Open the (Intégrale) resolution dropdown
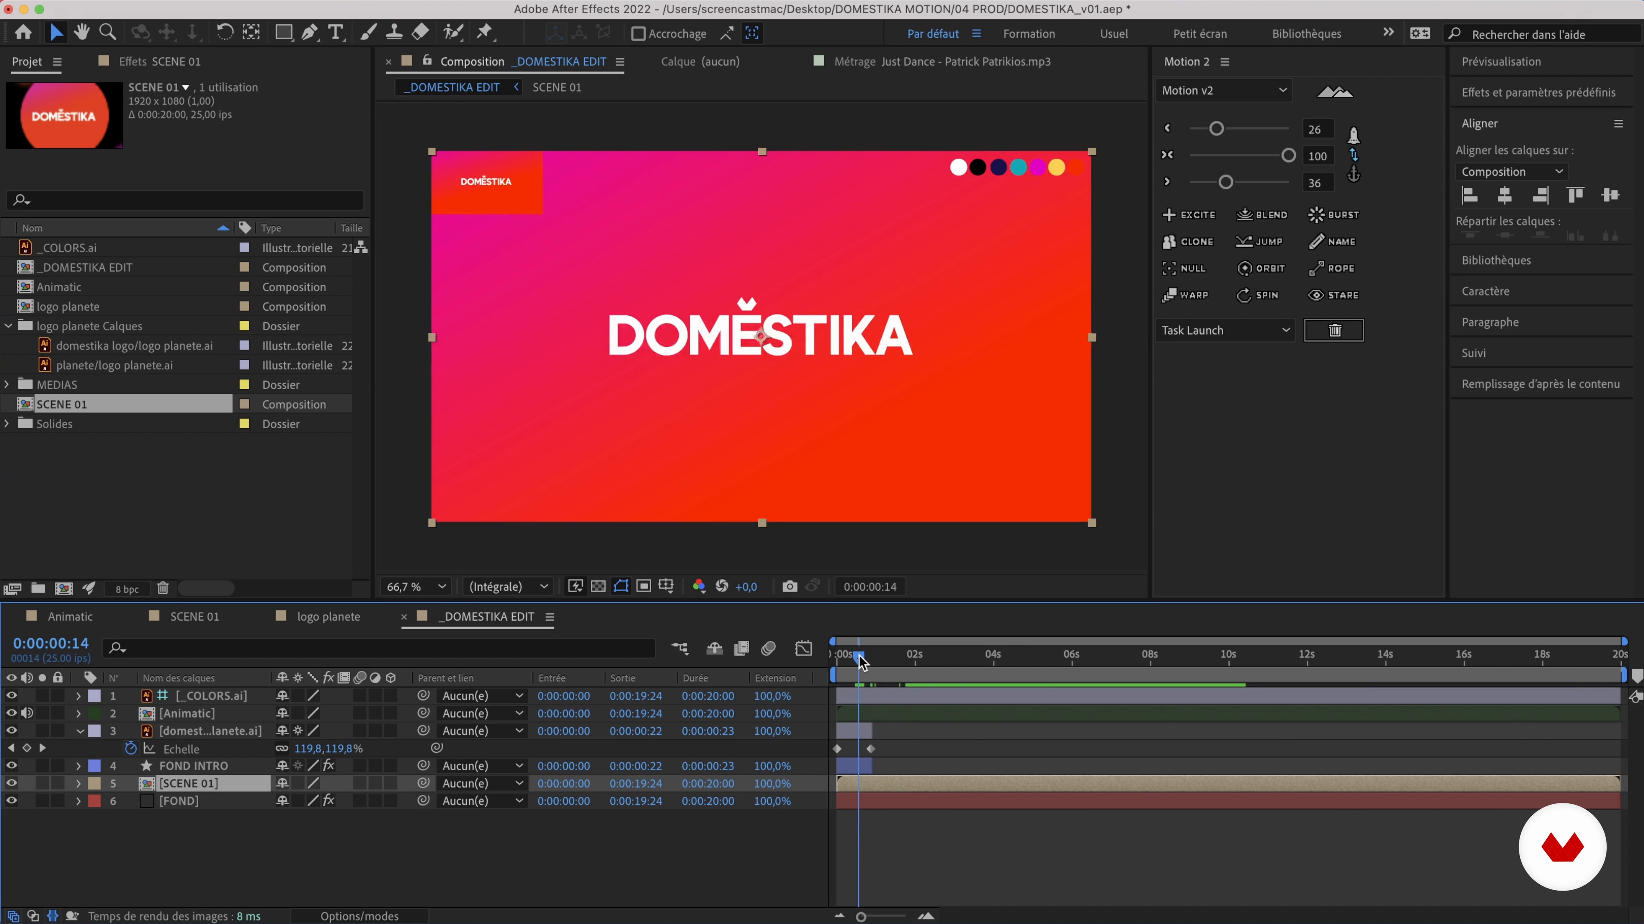Image resolution: width=1644 pixels, height=924 pixels. (x=508, y=586)
